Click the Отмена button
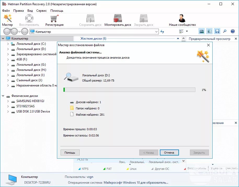Screen dimensions: 239x187 click(169, 152)
